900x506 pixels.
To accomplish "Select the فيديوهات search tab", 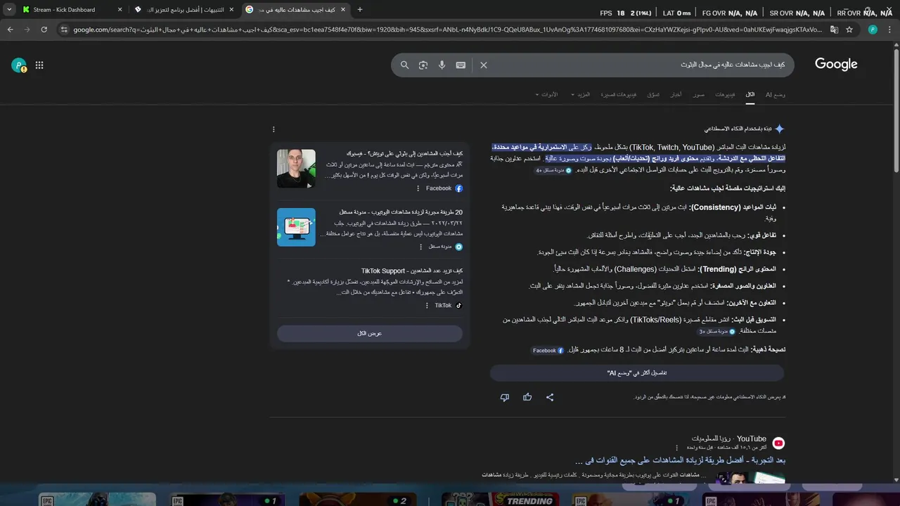I will 725,94.
